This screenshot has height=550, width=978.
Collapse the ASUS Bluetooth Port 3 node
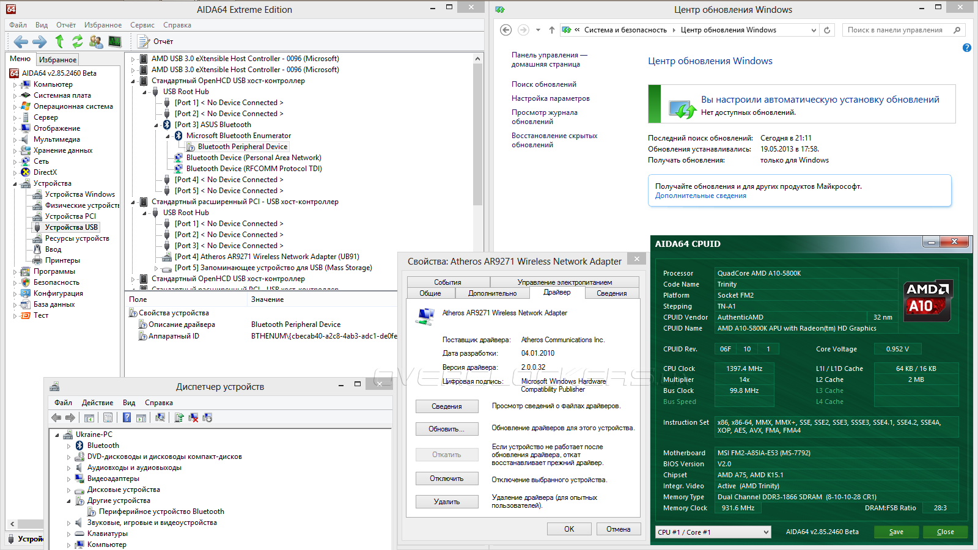(x=156, y=125)
